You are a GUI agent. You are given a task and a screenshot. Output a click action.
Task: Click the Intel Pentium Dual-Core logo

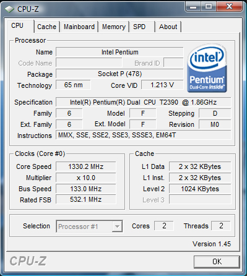click(x=207, y=68)
